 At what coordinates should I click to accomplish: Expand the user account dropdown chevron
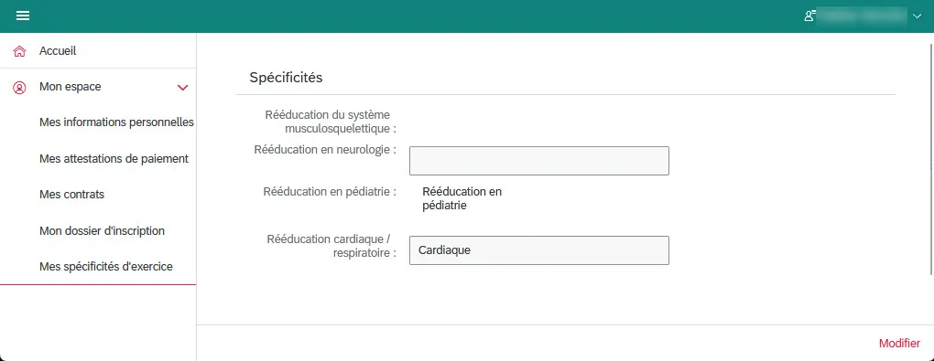click(916, 16)
